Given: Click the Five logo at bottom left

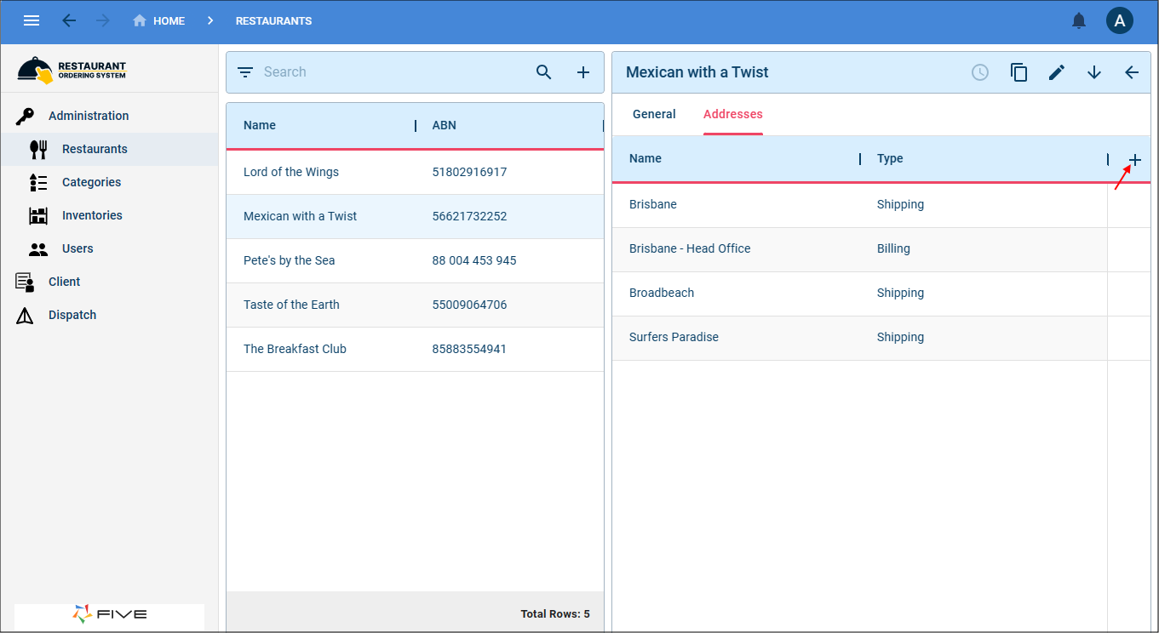Looking at the screenshot, I should tap(110, 614).
